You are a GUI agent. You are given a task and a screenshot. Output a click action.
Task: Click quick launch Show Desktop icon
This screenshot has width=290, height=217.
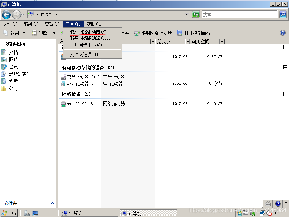click(35, 213)
